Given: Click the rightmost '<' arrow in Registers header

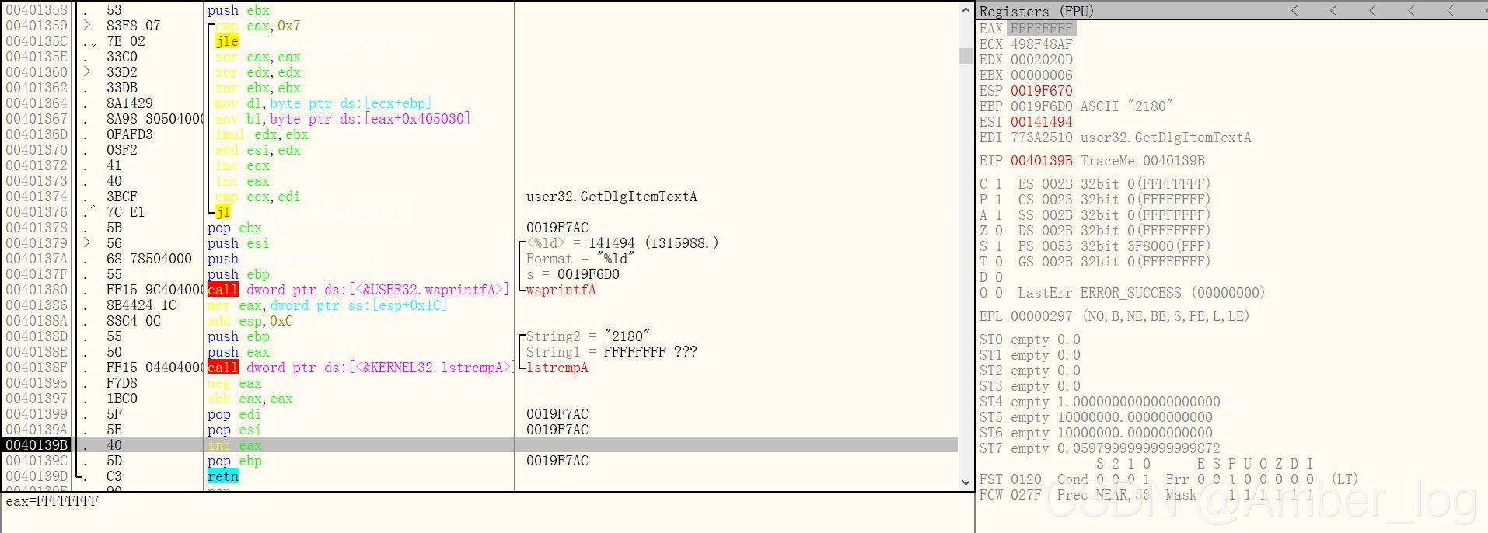Looking at the screenshot, I should [x=1450, y=11].
